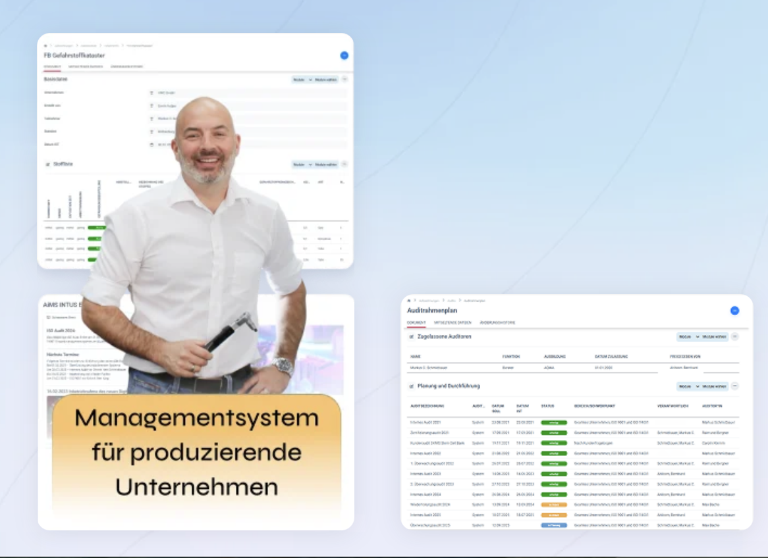Click field icon in Unternehmen row

[x=151, y=93]
